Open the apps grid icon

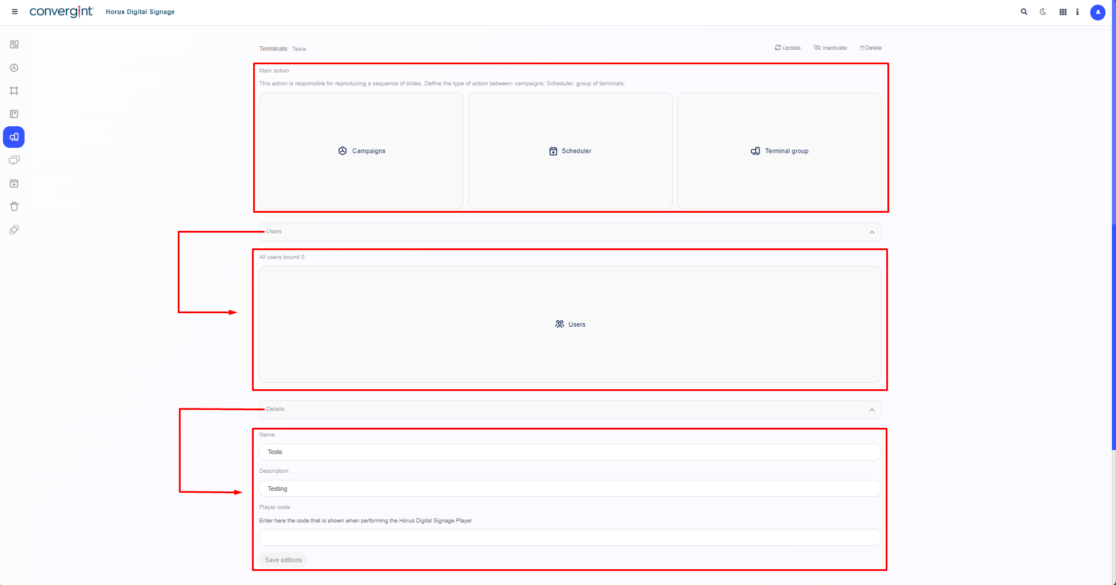[1063, 12]
